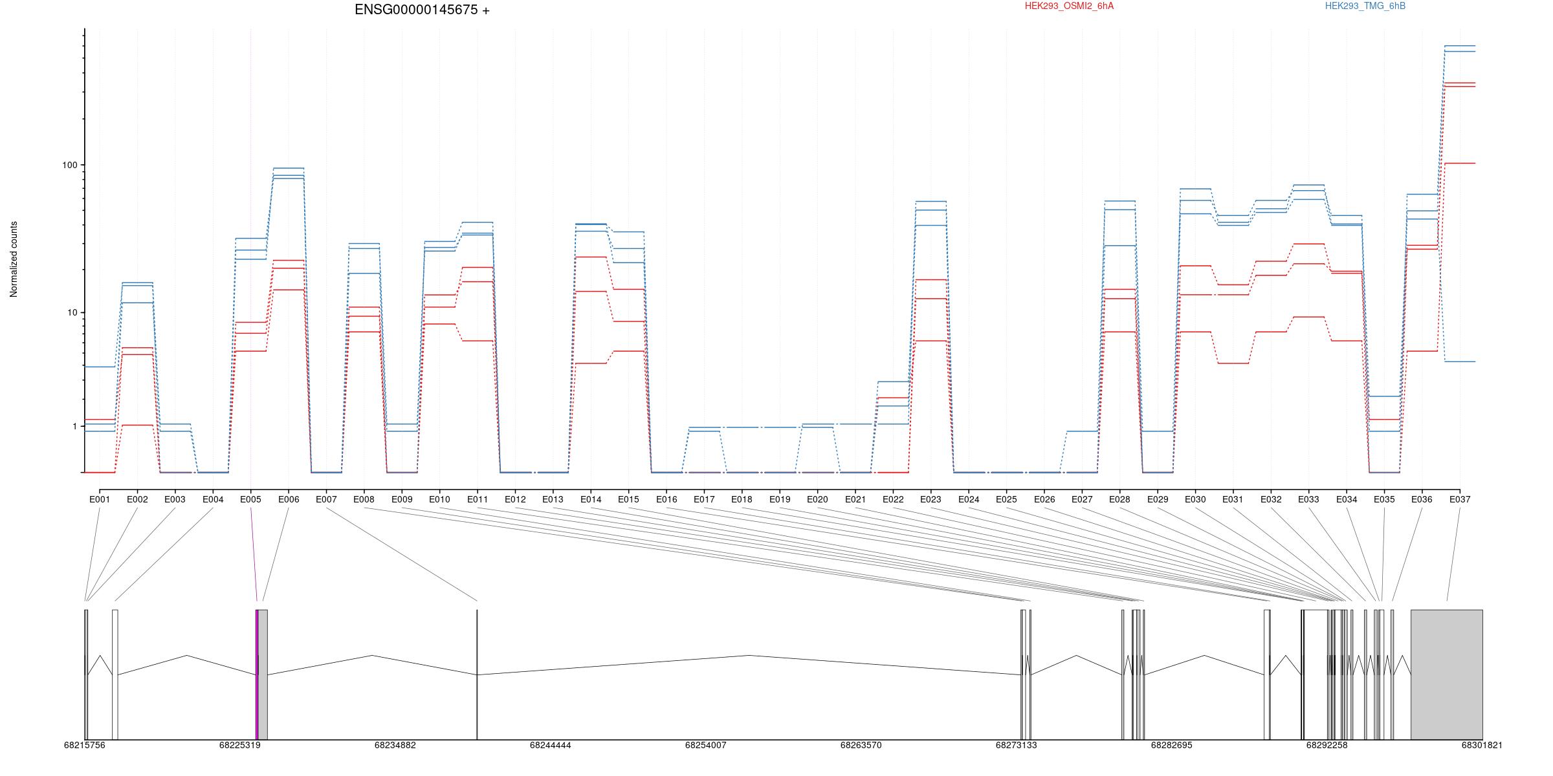Viewport: 1553px width, 776px height.
Task: Click genomic coordinate 68282695
Action: (x=1172, y=745)
